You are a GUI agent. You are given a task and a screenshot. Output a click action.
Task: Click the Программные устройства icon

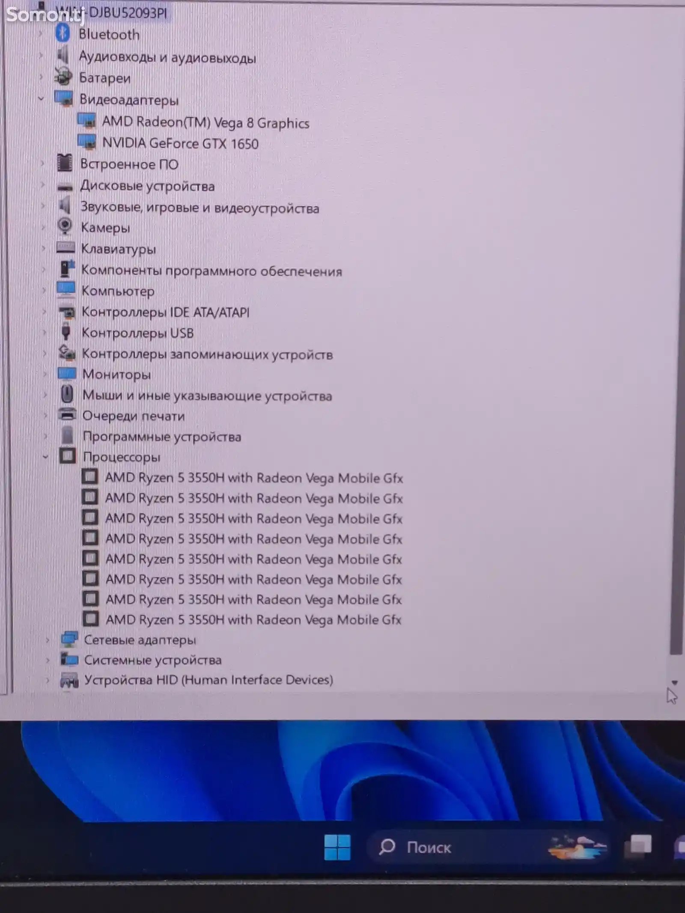pyautogui.click(x=68, y=435)
